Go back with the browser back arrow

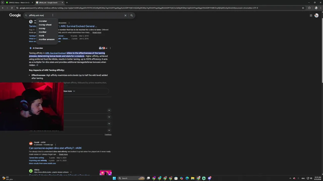pyautogui.click(x=3, y=8)
